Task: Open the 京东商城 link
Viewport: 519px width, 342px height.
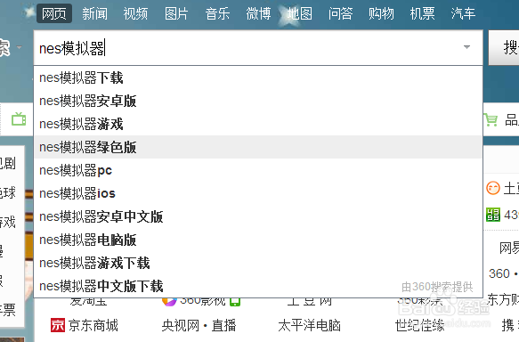Action: [x=93, y=325]
